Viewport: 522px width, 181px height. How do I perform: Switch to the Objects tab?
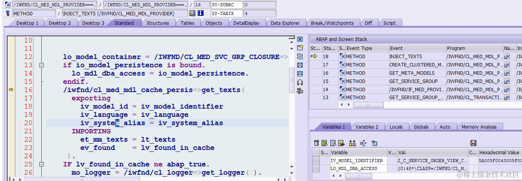(x=214, y=23)
